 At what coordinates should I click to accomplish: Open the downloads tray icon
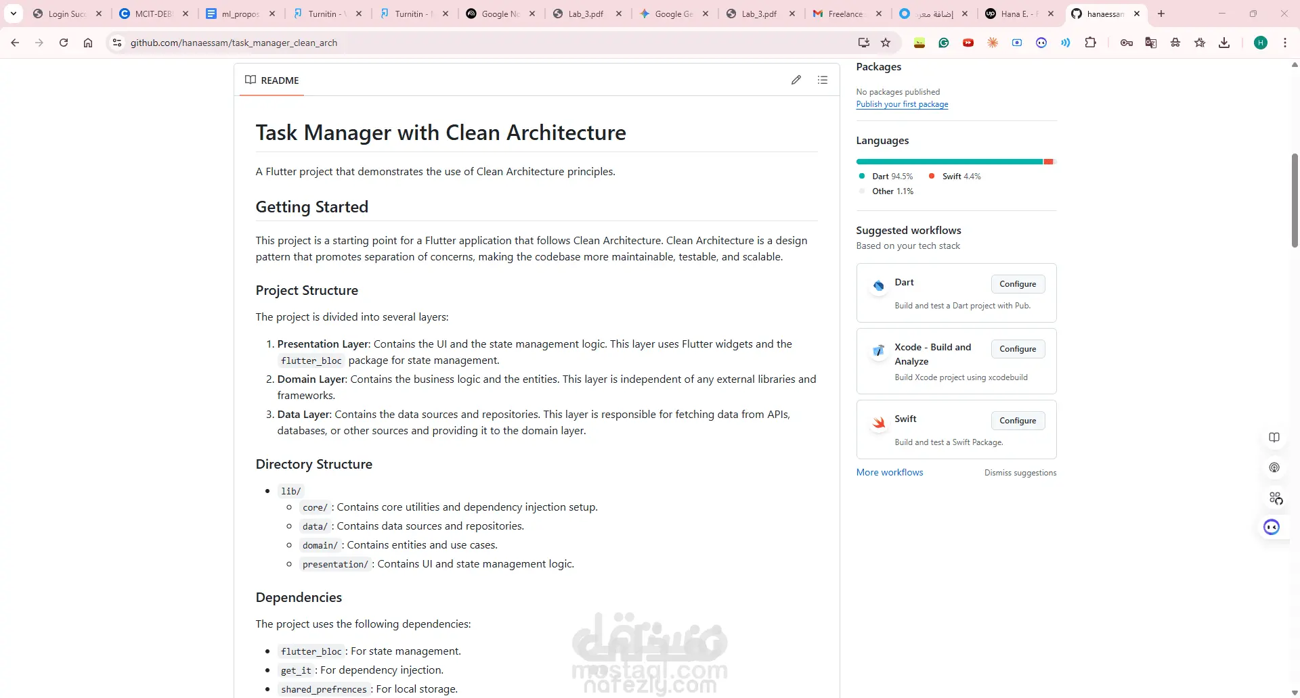pyautogui.click(x=1224, y=43)
